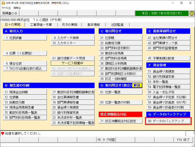Print 22 未決済手形一覧表
This screenshot has width=195, height=147.
click(x=73, y=118)
